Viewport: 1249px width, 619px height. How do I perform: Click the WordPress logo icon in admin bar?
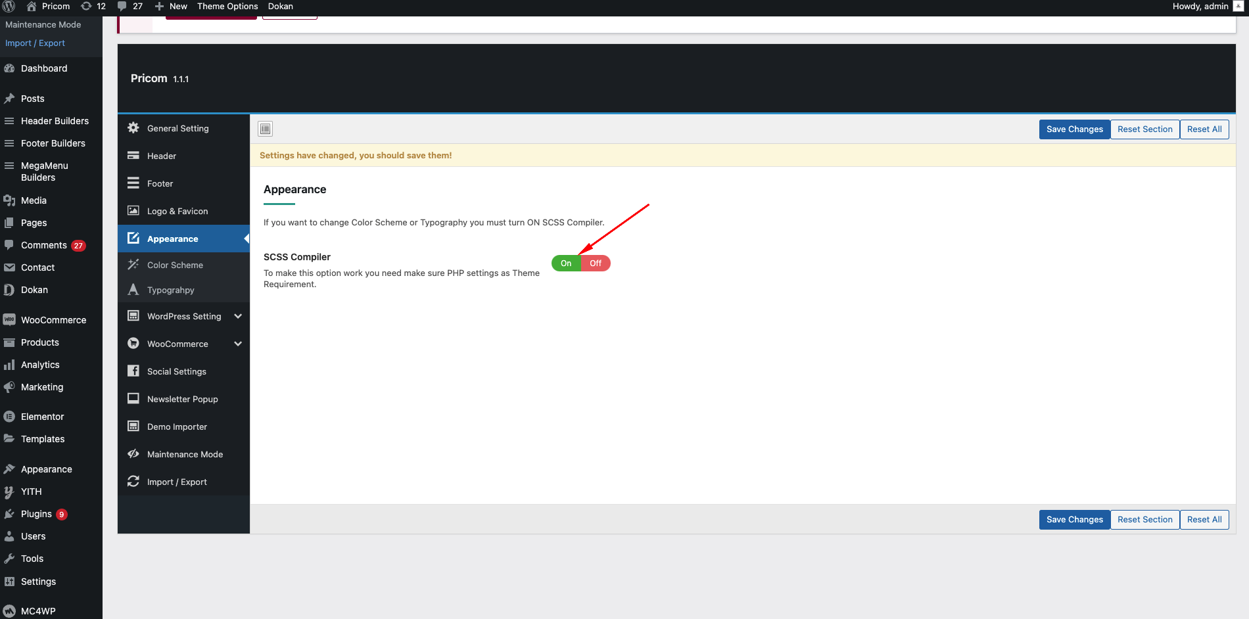coord(9,7)
